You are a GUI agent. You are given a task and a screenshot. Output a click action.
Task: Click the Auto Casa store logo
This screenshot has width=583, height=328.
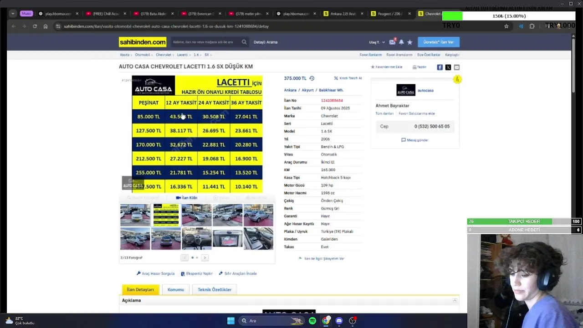(x=406, y=90)
